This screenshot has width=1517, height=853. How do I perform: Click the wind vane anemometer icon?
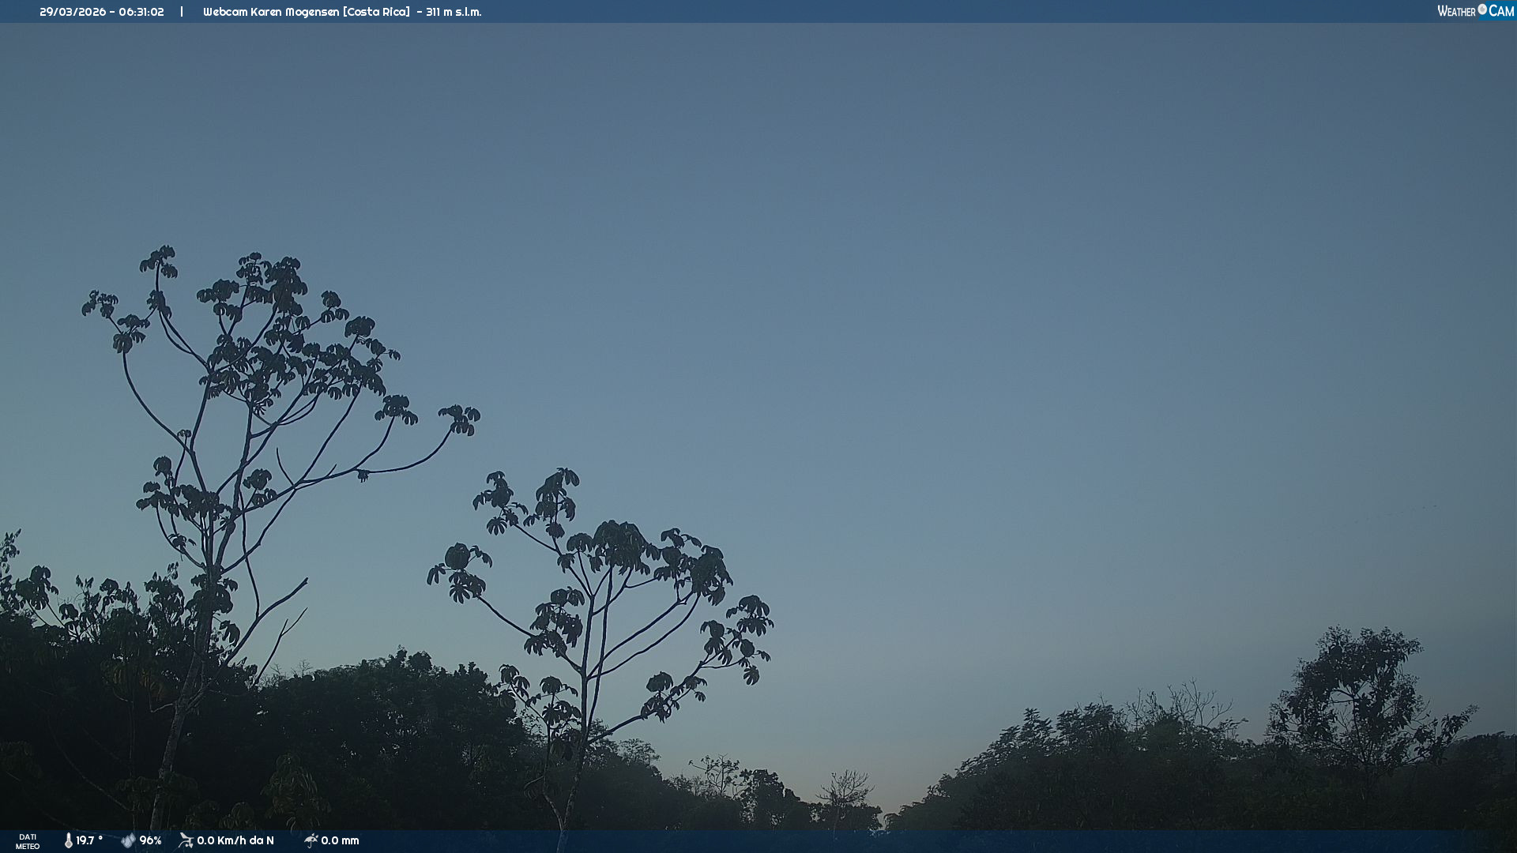(186, 840)
